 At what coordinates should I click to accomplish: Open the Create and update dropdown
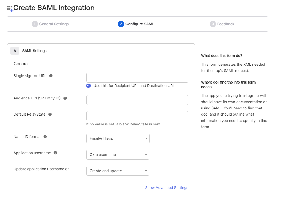pos(118,171)
